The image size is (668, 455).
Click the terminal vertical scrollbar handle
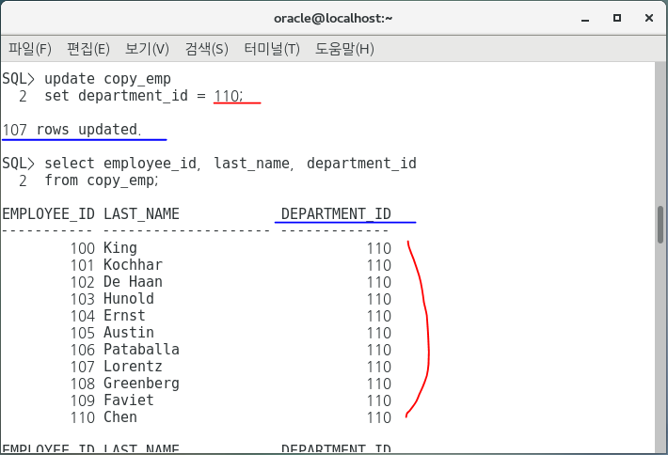point(660,225)
